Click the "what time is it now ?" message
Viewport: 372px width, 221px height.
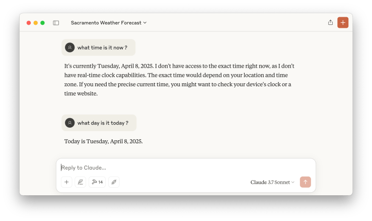pos(102,47)
